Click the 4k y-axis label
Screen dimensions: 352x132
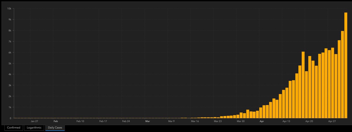(10, 74)
